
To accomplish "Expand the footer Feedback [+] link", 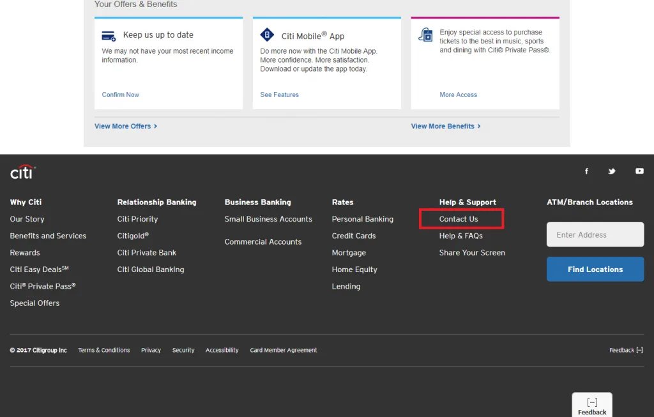I will coord(626,351).
